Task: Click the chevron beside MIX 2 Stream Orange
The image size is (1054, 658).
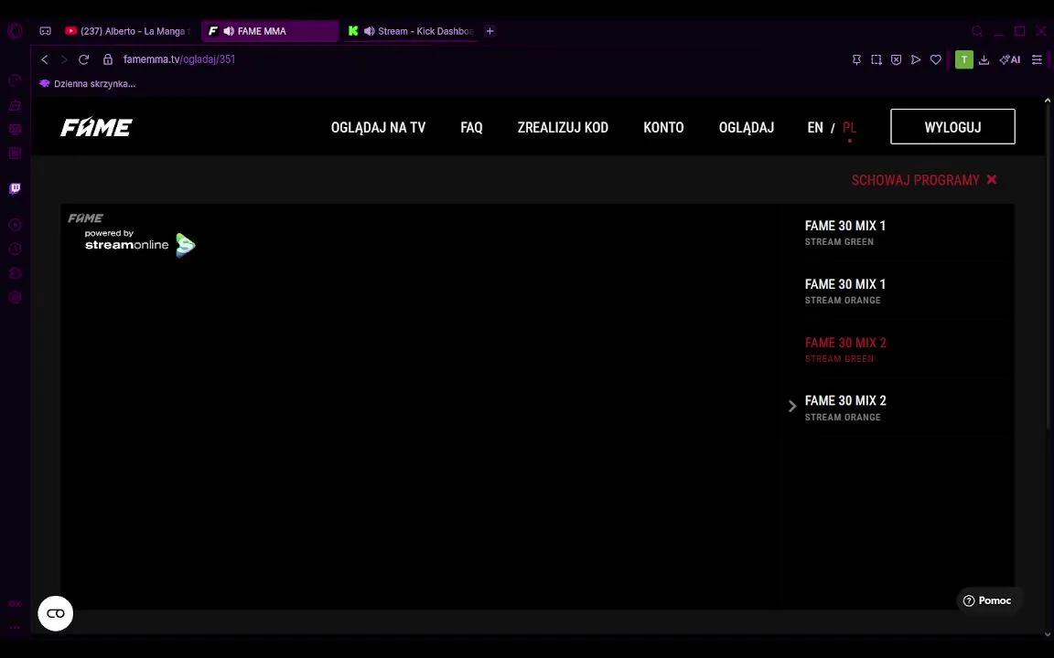Action: 791,406
